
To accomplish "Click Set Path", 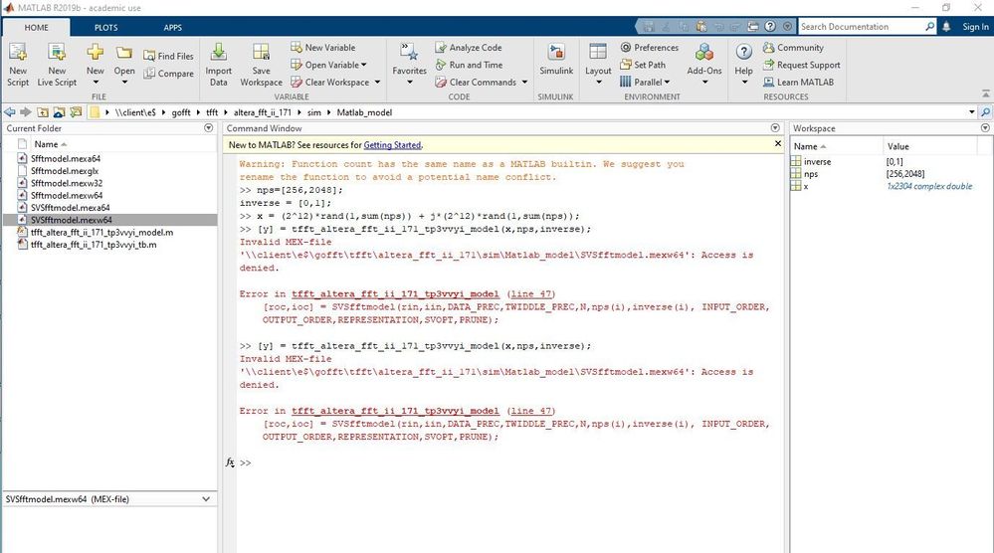I will 643,65.
